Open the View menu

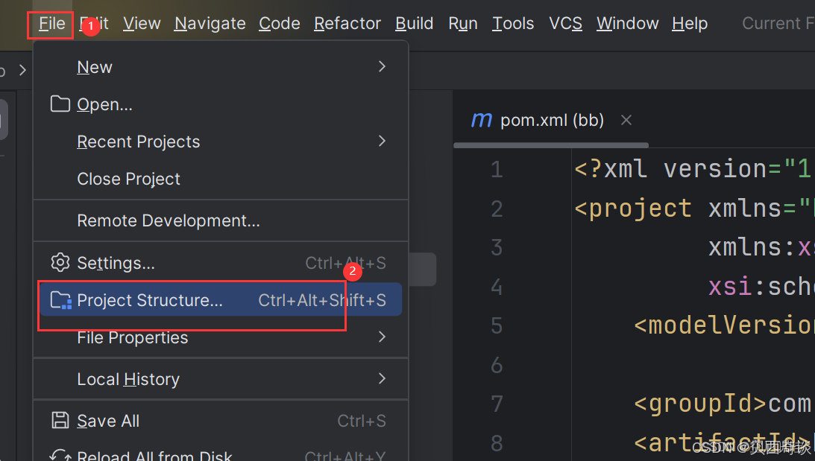tap(142, 23)
